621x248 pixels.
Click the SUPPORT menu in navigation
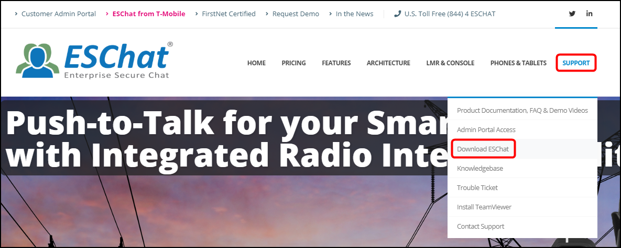point(576,63)
